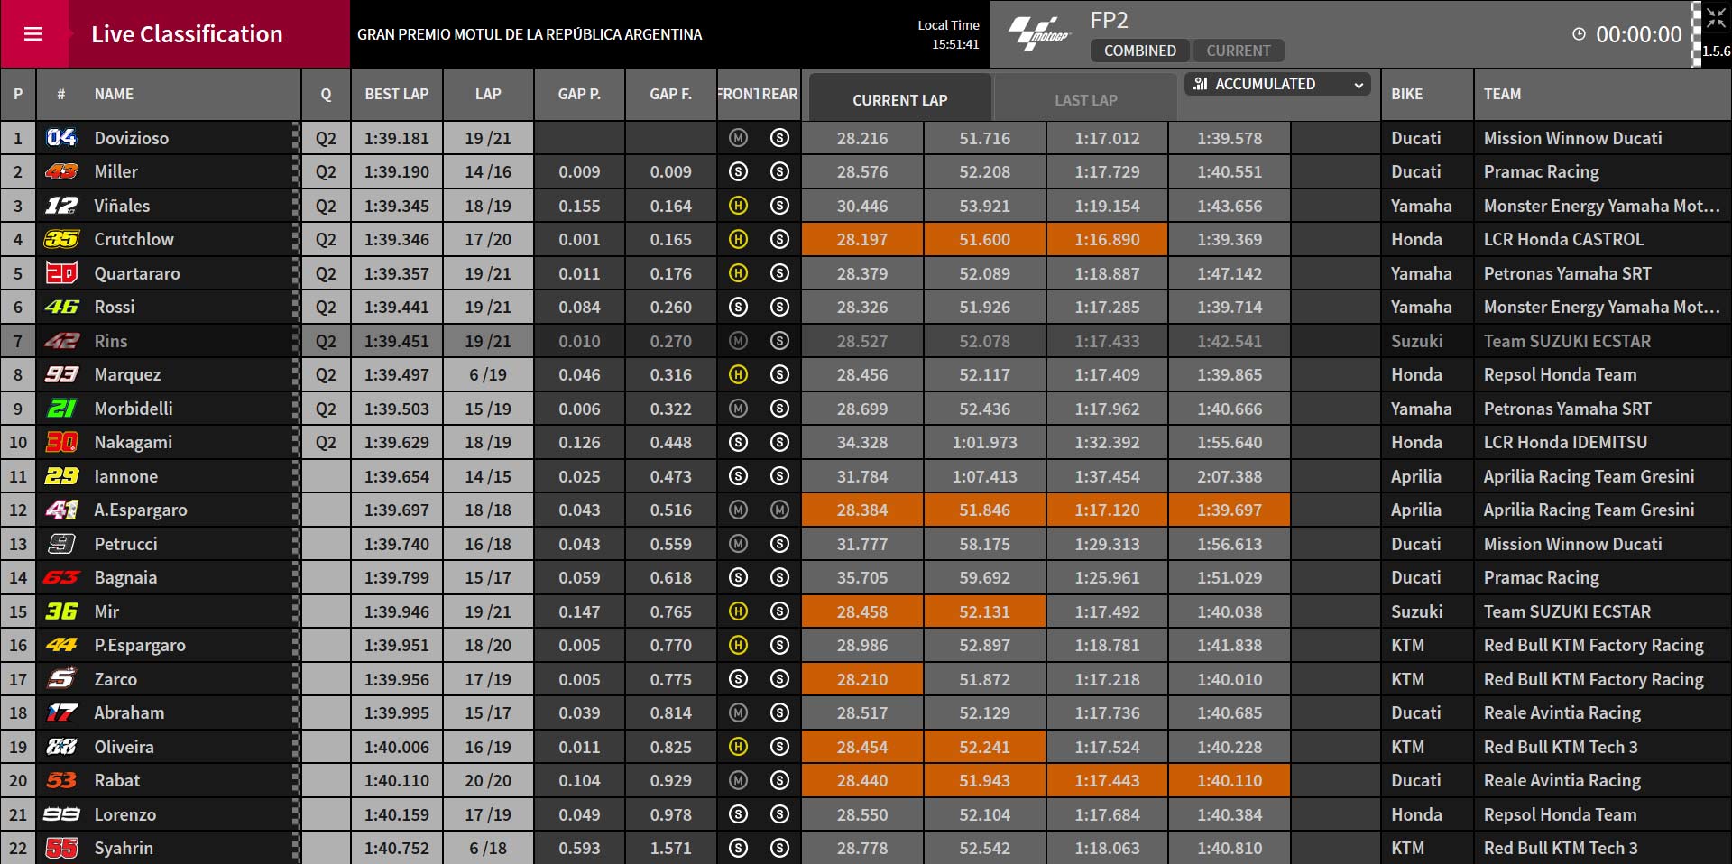The width and height of the screenshot is (1732, 864).
Task: Switch to COMBINED timing view
Action: click(x=1139, y=51)
